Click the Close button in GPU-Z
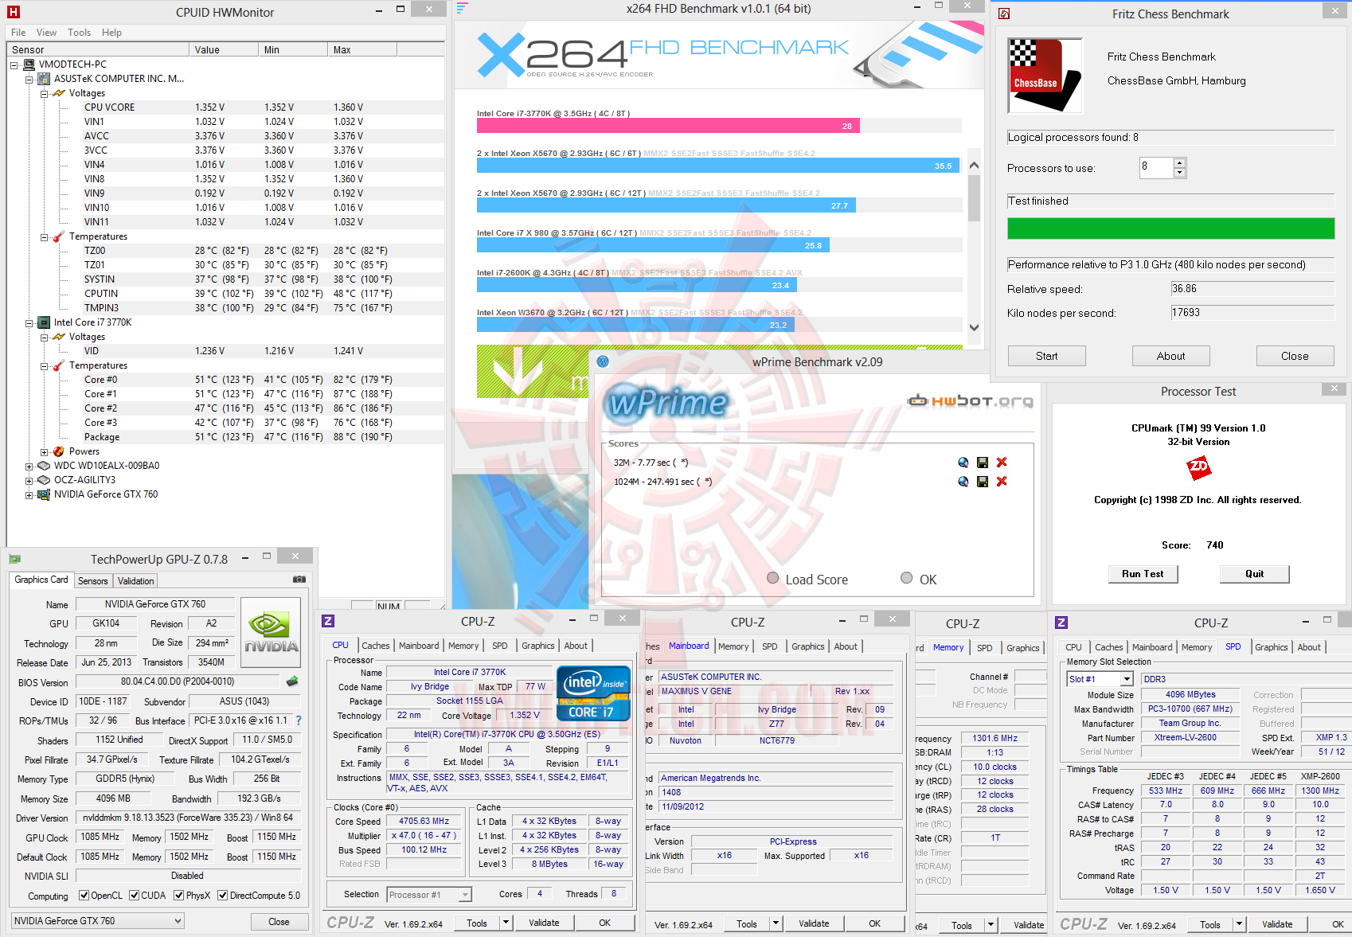The height and width of the screenshot is (937, 1352). tap(279, 922)
